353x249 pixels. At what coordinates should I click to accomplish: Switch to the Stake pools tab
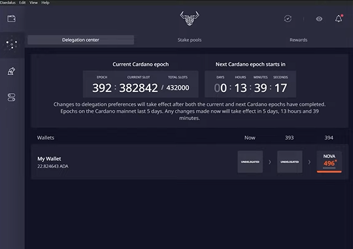point(190,40)
